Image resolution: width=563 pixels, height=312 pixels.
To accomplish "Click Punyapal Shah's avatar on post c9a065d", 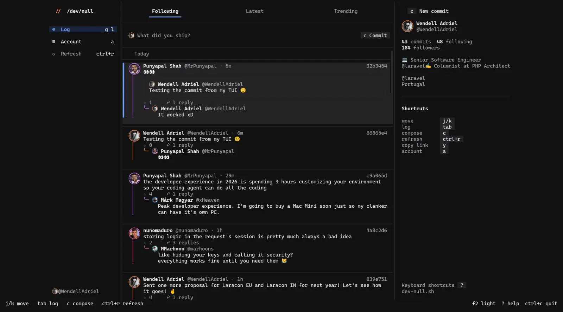I will (134, 178).
